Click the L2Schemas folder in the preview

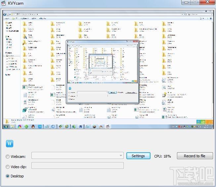[x=169, y=36]
